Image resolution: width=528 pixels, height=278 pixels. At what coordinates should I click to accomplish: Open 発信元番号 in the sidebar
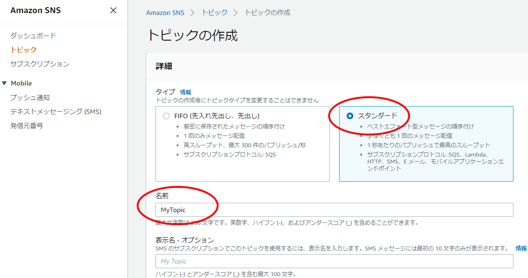click(x=27, y=126)
